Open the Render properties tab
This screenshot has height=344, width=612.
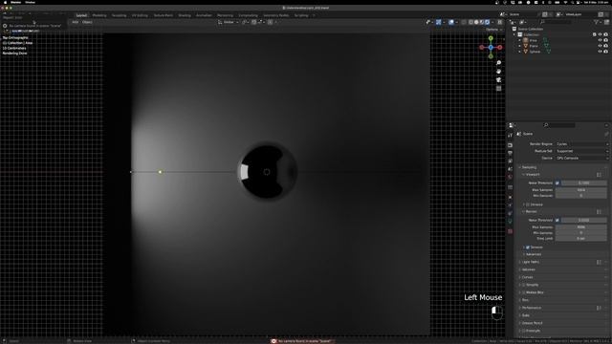pos(510,145)
